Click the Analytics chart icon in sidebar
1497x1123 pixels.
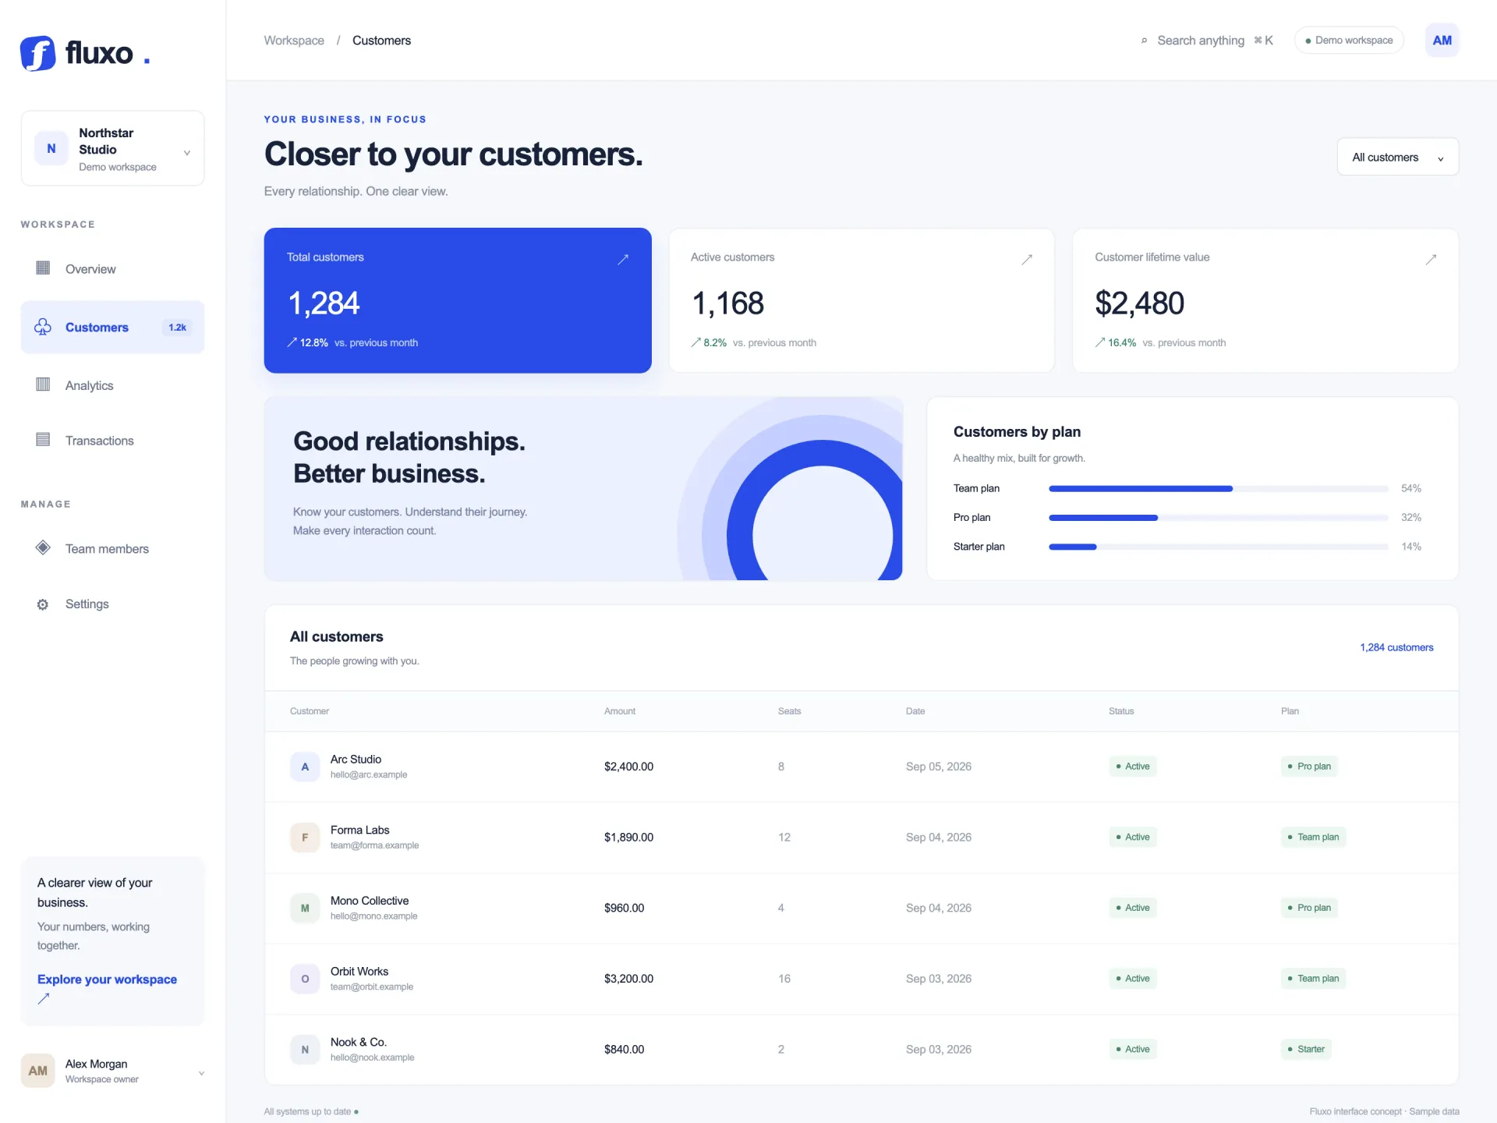43,384
